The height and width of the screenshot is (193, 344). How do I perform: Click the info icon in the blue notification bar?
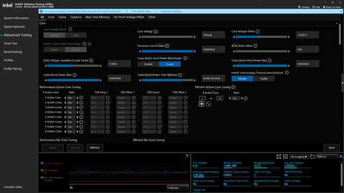click(x=41, y=11)
